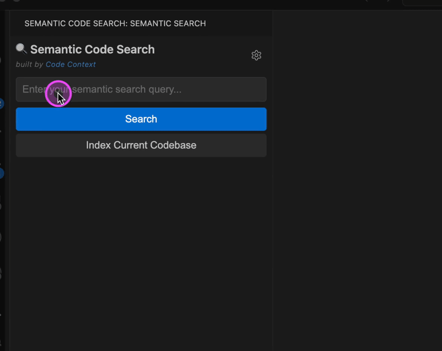Click the magnifying glass icon beside the title
The width and height of the screenshot is (442, 351).
(22, 49)
